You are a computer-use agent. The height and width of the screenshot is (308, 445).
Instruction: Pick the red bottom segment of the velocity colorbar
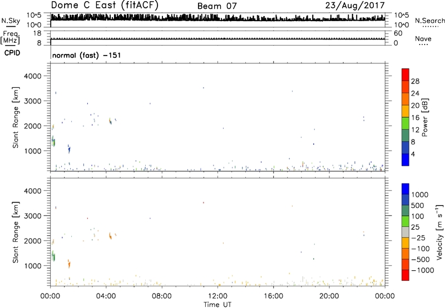406,275
